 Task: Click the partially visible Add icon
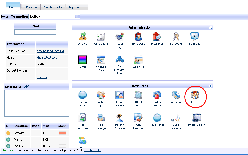click(82, 141)
